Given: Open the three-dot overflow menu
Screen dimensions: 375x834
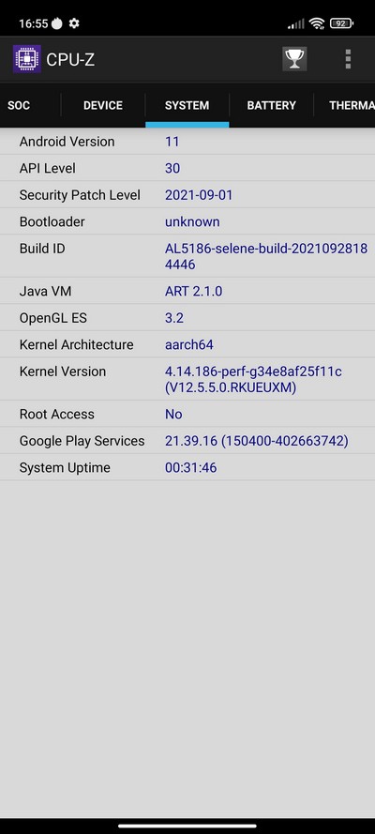Looking at the screenshot, I should point(348,59).
